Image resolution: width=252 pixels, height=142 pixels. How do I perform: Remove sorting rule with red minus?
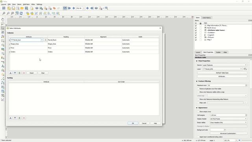click(24, 118)
